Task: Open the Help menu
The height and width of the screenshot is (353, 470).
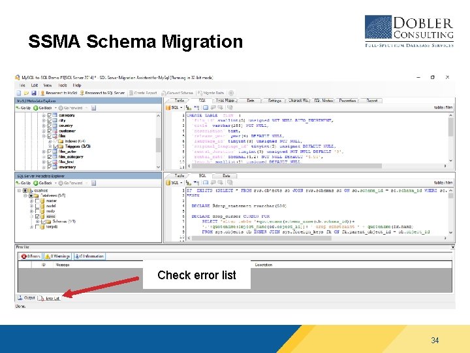Action: pyautogui.click(x=77, y=85)
